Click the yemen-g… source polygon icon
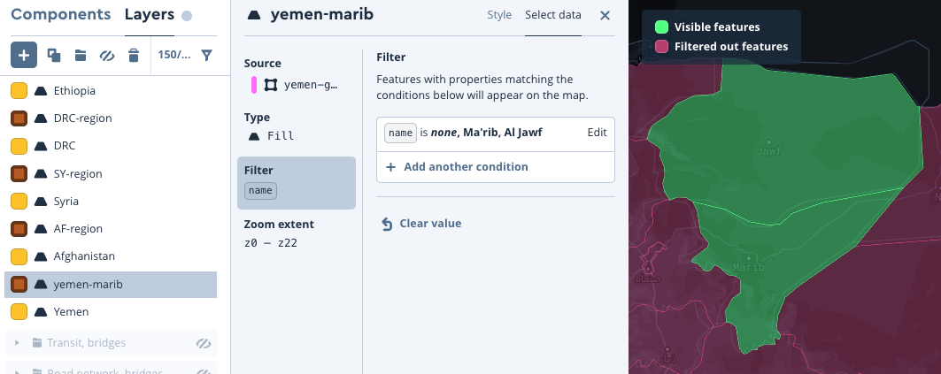Image resolution: width=941 pixels, height=374 pixels. pyautogui.click(x=271, y=85)
